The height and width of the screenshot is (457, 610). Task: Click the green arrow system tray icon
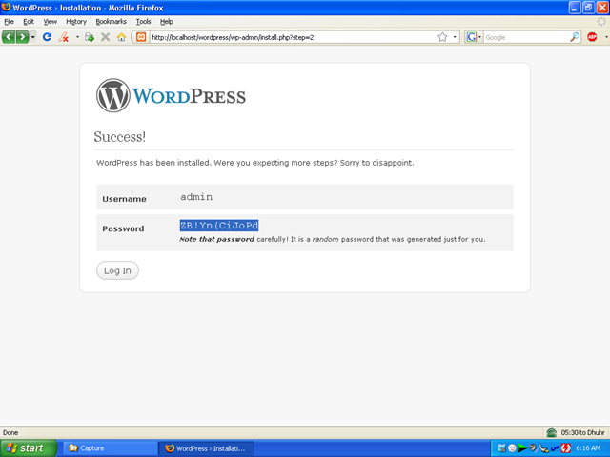coord(523,448)
